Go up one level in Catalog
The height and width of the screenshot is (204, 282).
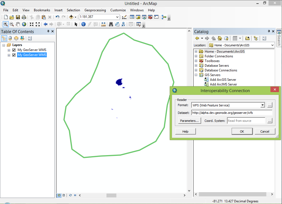[x=213, y=38]
